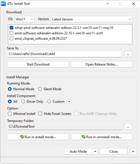
Task: Expand the Version dropdown showing Latest Version
Action: tap(92, 19)
